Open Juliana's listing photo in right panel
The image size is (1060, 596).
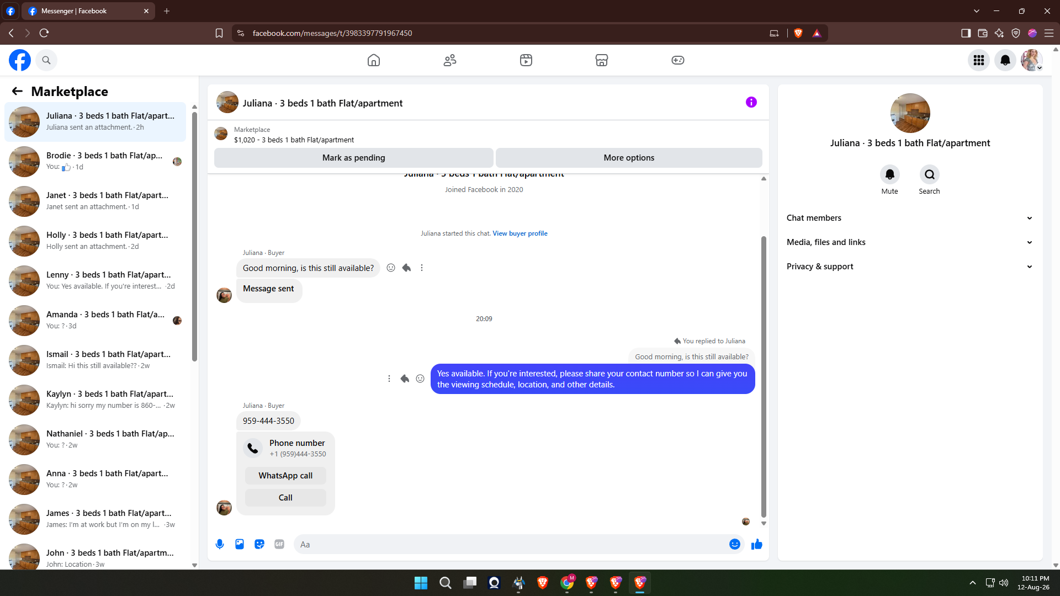pyautogui.click(x=910, y=113)
